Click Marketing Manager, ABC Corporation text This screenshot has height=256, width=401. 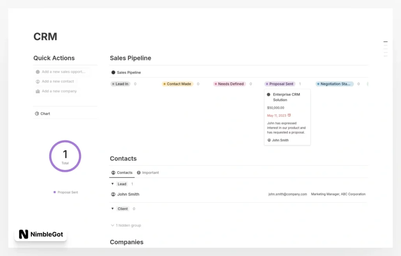click(x=338, y=194)
